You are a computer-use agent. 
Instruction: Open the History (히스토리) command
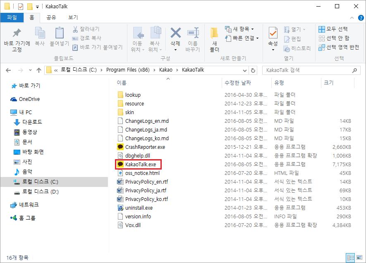point(297,48)
